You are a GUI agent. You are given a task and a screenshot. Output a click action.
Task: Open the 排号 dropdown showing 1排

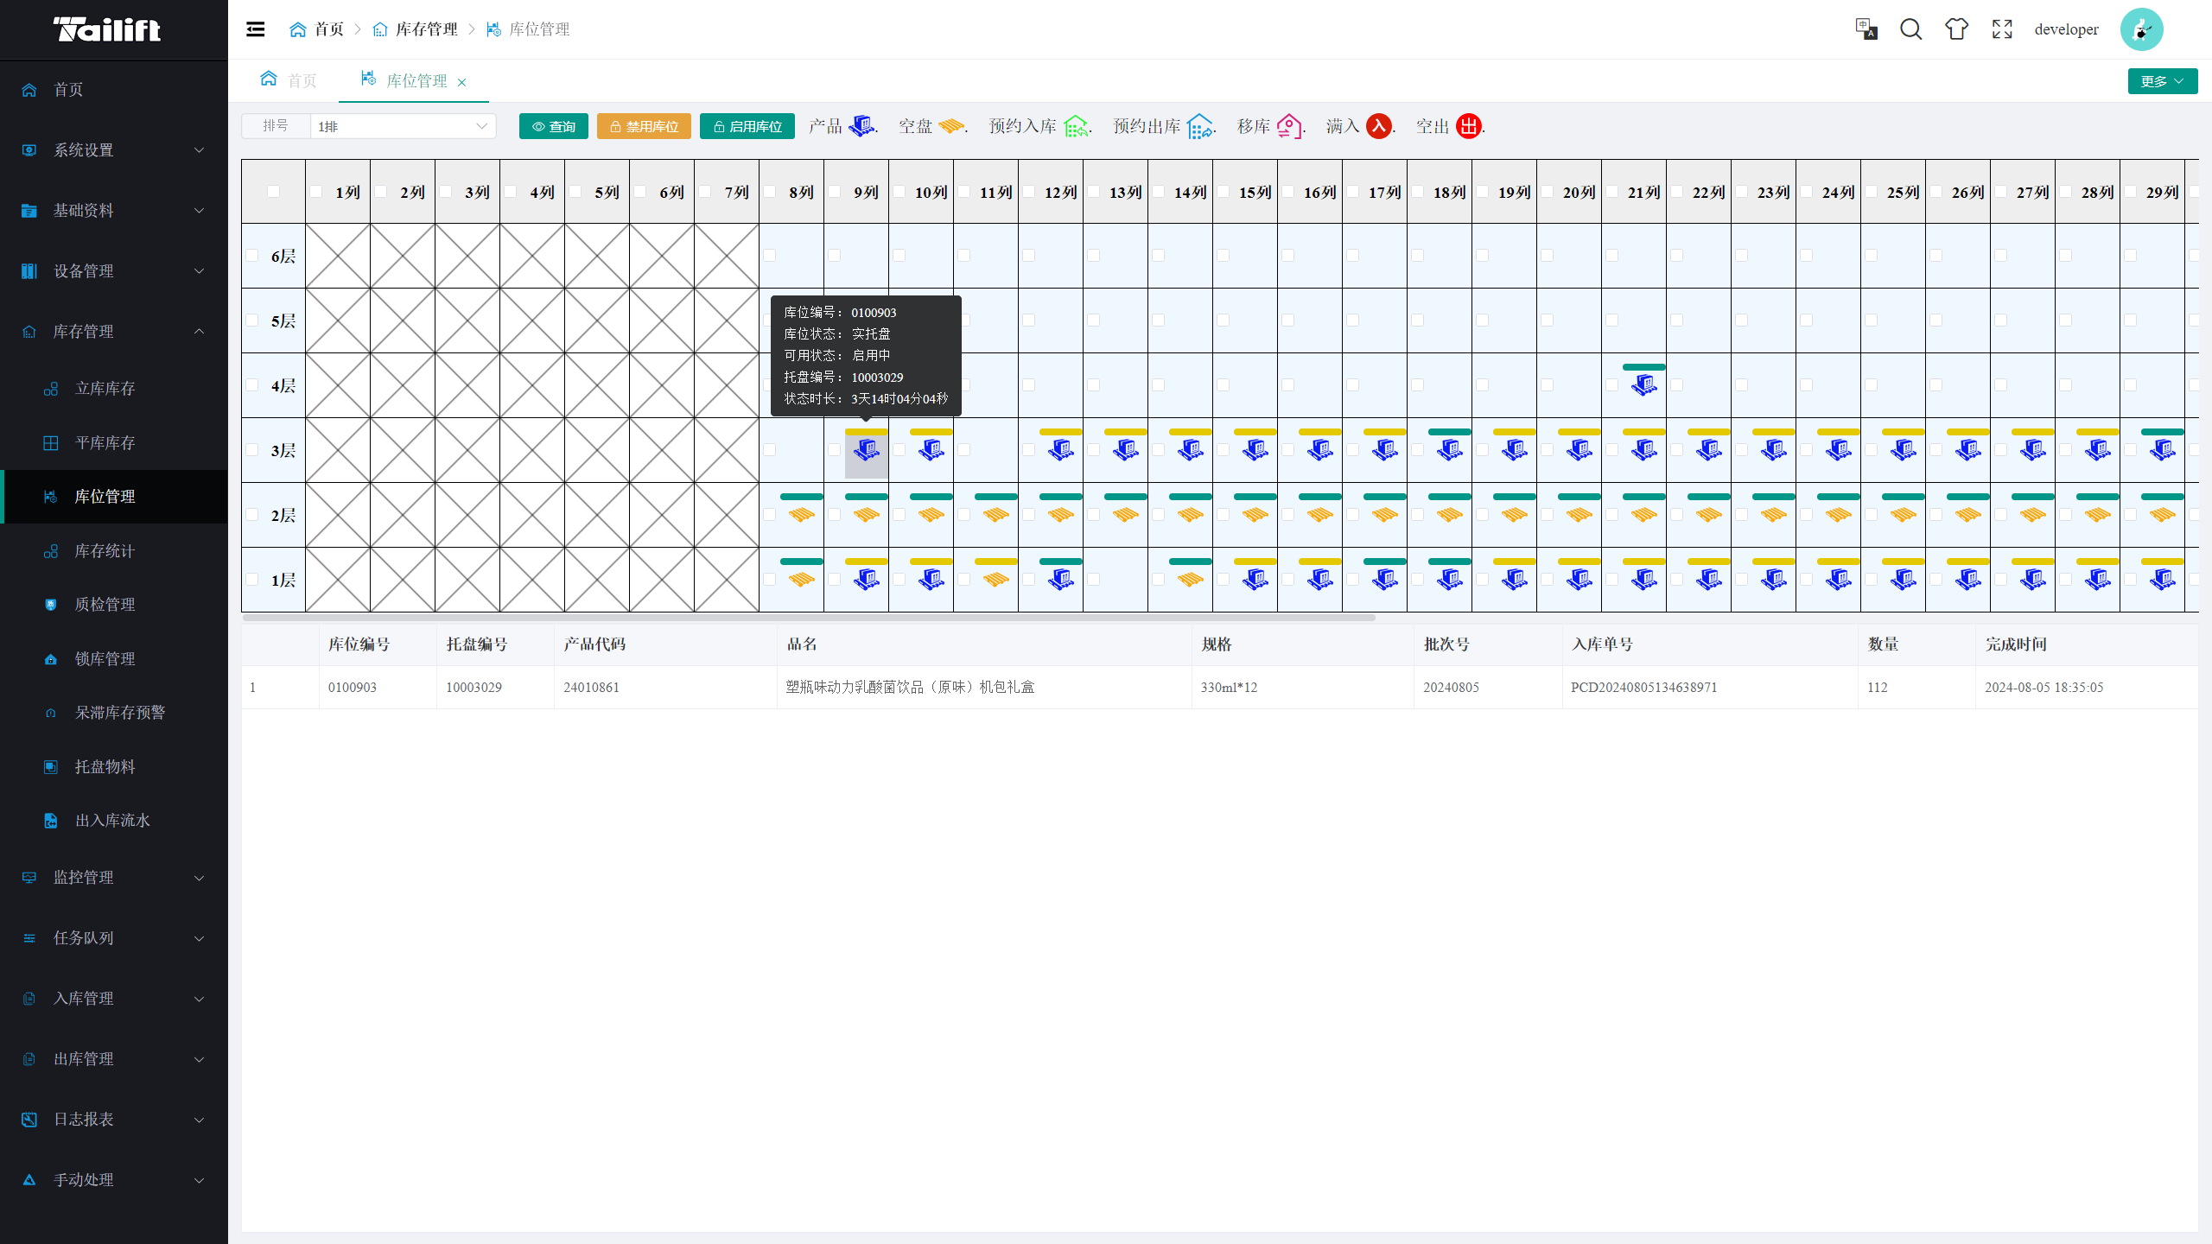[x=403, y=126]
